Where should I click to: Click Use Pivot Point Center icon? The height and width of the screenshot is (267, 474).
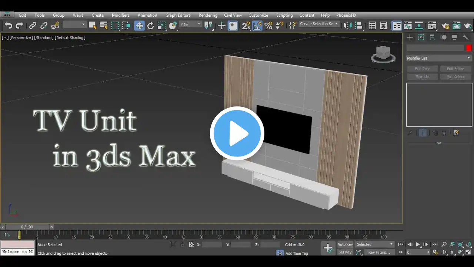(209, 26)
